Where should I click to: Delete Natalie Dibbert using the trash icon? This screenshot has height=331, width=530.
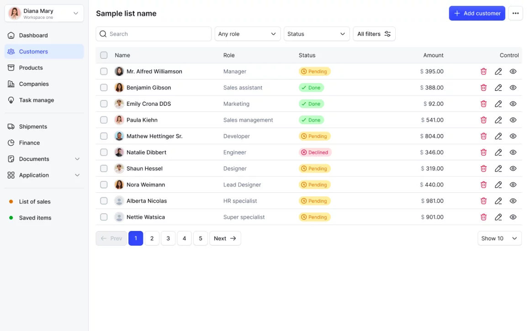pos(483,152)
